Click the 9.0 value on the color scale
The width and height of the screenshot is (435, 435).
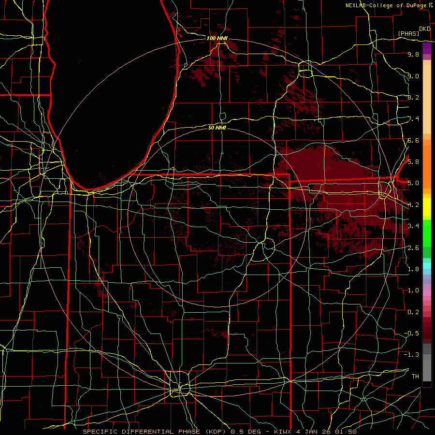tap(413, 76)
